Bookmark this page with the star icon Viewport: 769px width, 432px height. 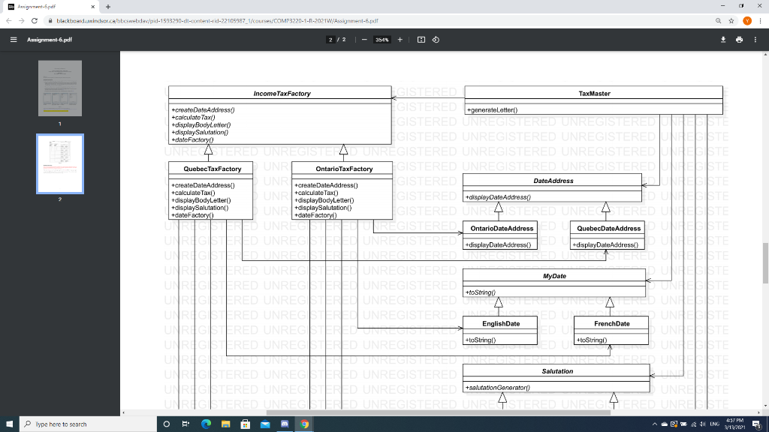click(x=731, y=20)
